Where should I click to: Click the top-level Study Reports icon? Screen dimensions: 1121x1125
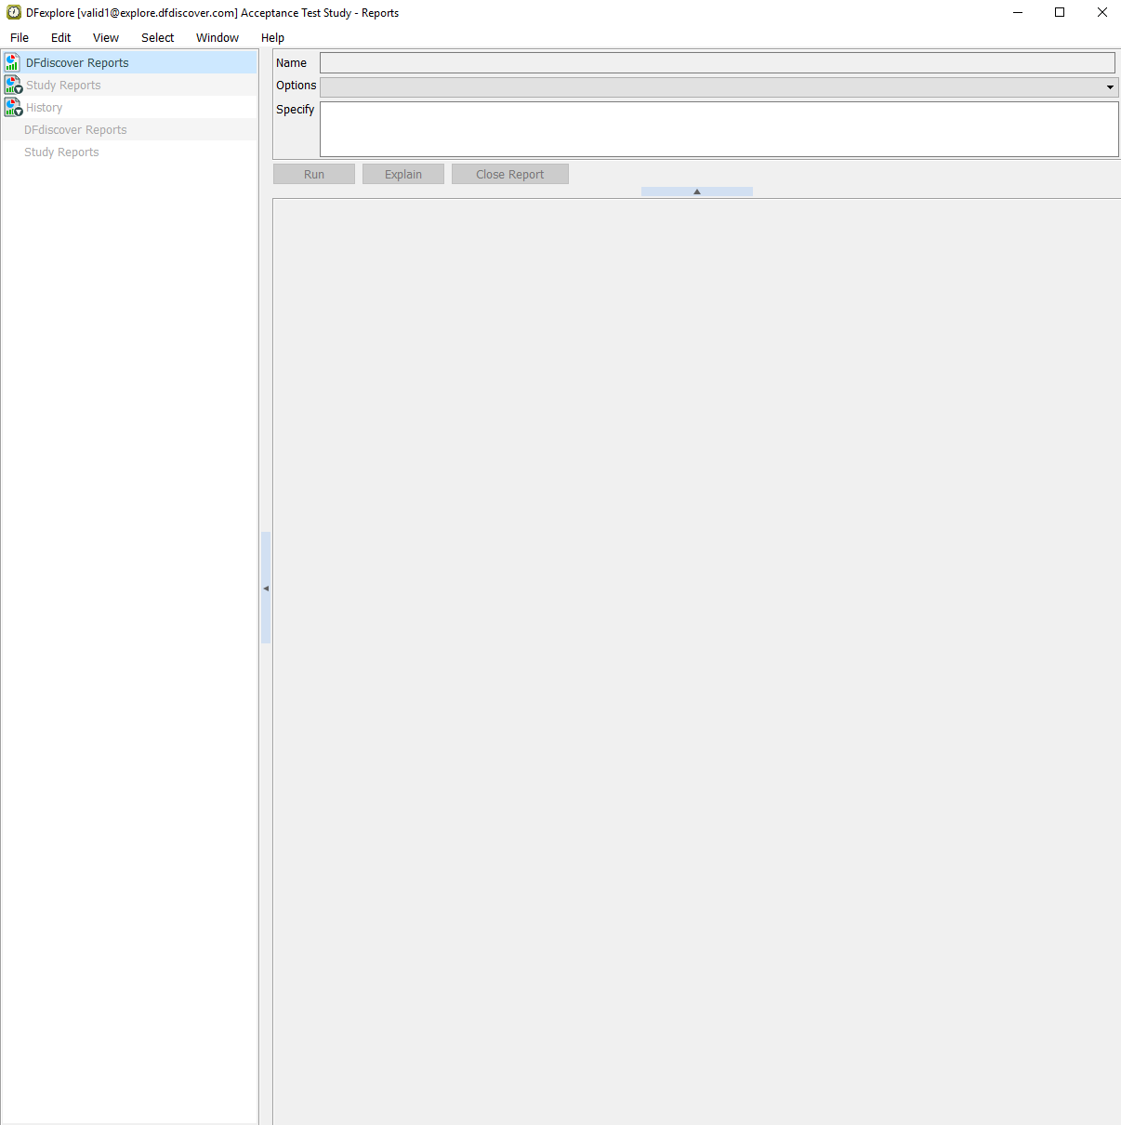(x=13, y=86)
